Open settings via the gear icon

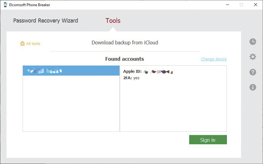coord(253,57)
